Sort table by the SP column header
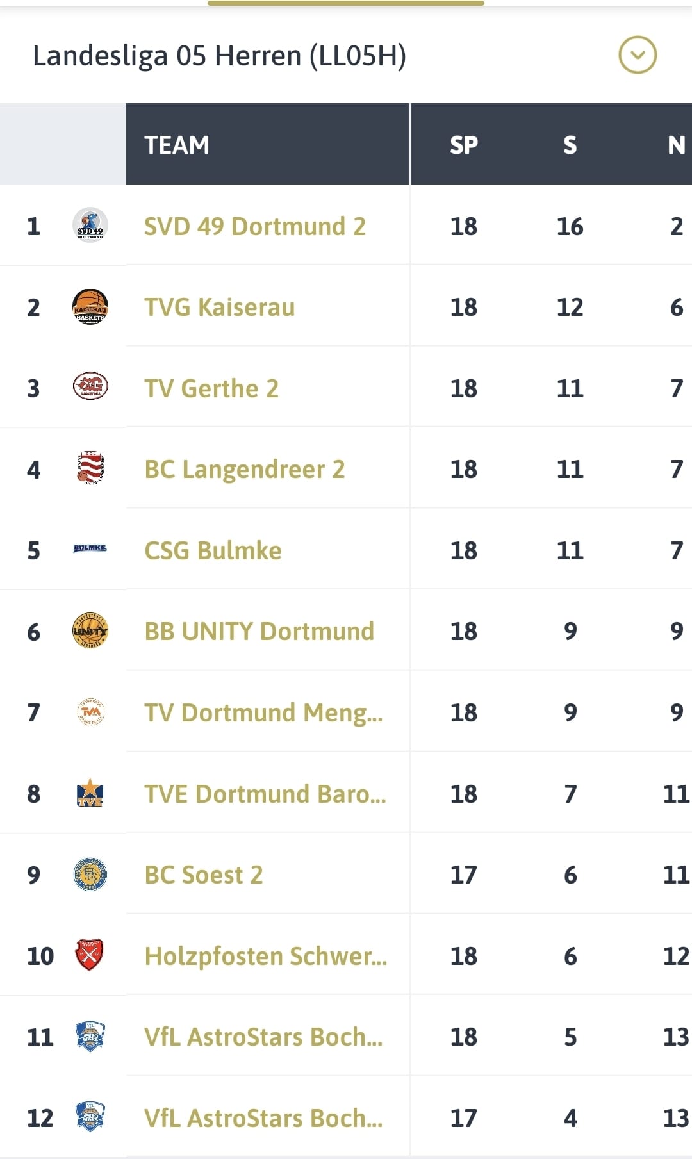692x1159 pixels. click(x=463, y=145)
